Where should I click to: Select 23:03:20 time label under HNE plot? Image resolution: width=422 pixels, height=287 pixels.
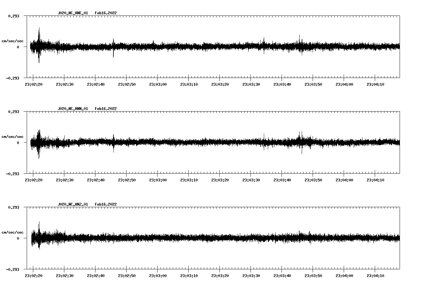pyautogui.click(x=220, y=84)
